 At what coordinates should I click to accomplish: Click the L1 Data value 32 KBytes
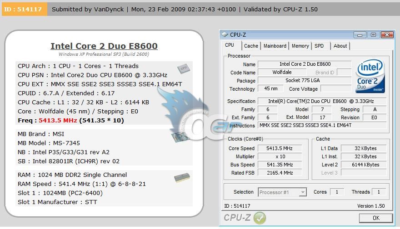click(x=364, y=148)
